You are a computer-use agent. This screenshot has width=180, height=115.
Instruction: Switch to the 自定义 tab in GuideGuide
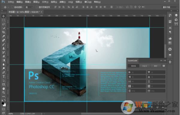tap(145, 66)
